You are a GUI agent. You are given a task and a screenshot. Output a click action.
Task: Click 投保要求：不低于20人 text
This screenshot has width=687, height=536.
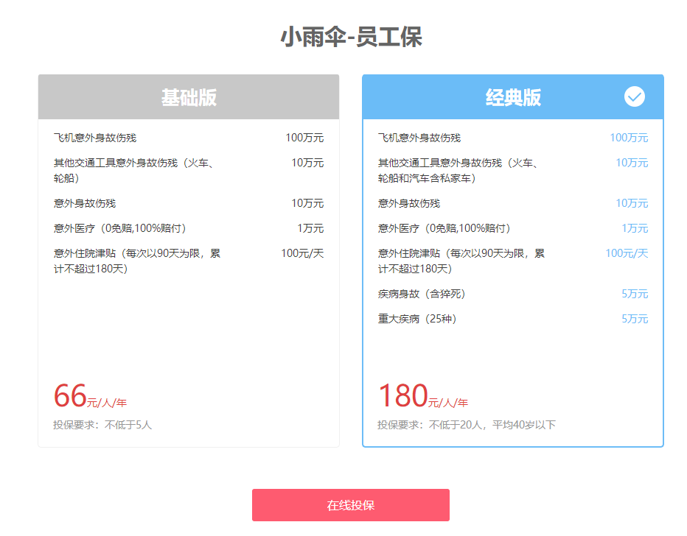(x=467, y=425)
